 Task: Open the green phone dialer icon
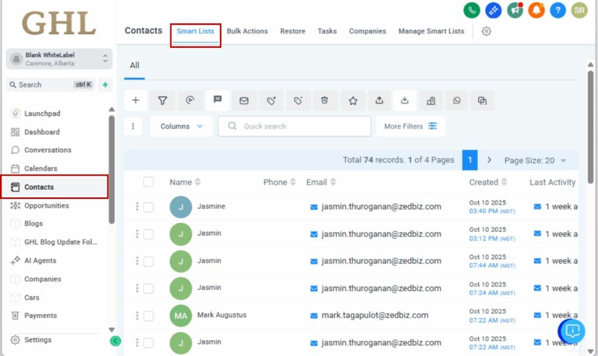(471, 10)
